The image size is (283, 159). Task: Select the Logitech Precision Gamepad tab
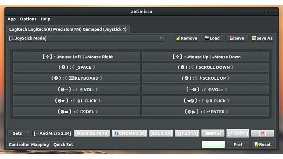68,29
